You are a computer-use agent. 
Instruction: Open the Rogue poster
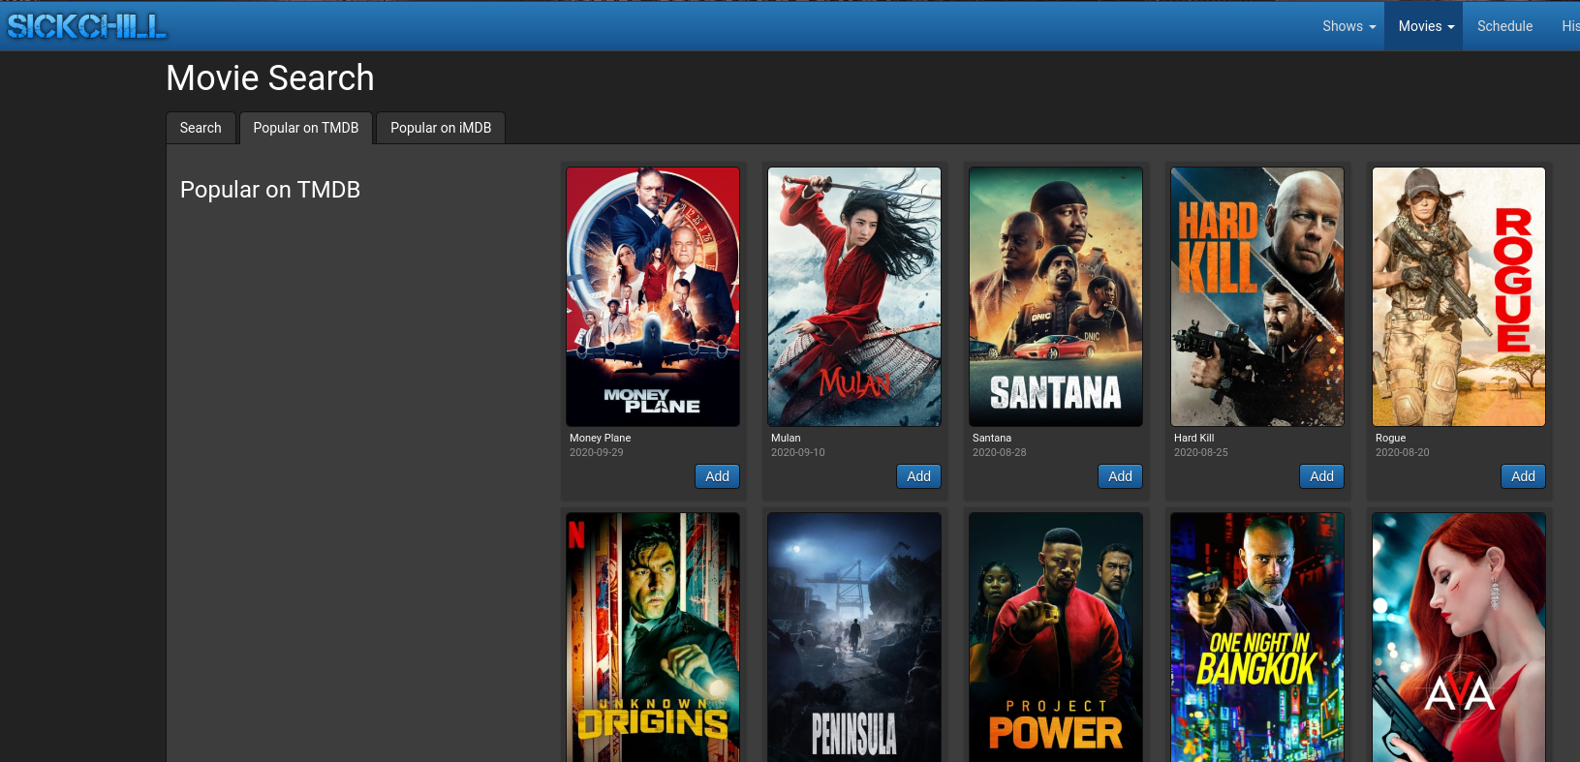[1459, 297]
